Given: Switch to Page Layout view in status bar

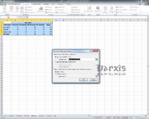Looking at the screenshot, I should 124,118.
